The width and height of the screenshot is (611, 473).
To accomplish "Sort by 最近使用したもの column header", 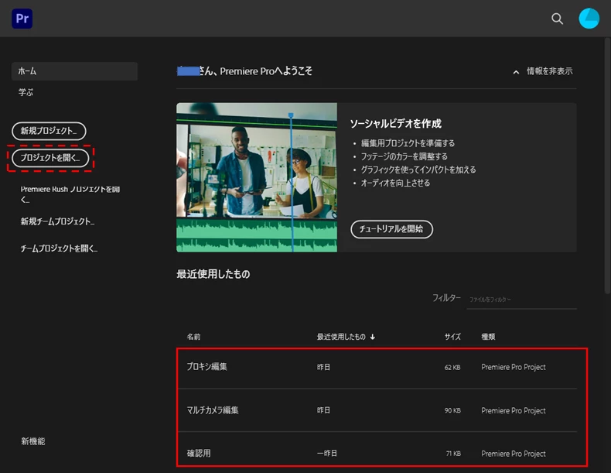I will click(341, 337).
